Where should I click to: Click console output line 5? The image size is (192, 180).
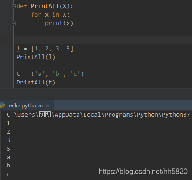pyautogui.click(x=8, y=149)
